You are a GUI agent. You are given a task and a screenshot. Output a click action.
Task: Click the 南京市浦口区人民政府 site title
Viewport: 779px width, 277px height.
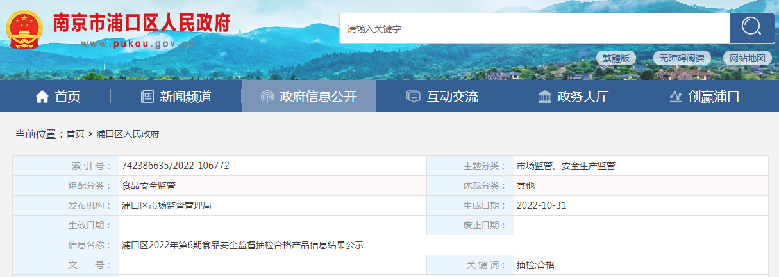point(141,23)
